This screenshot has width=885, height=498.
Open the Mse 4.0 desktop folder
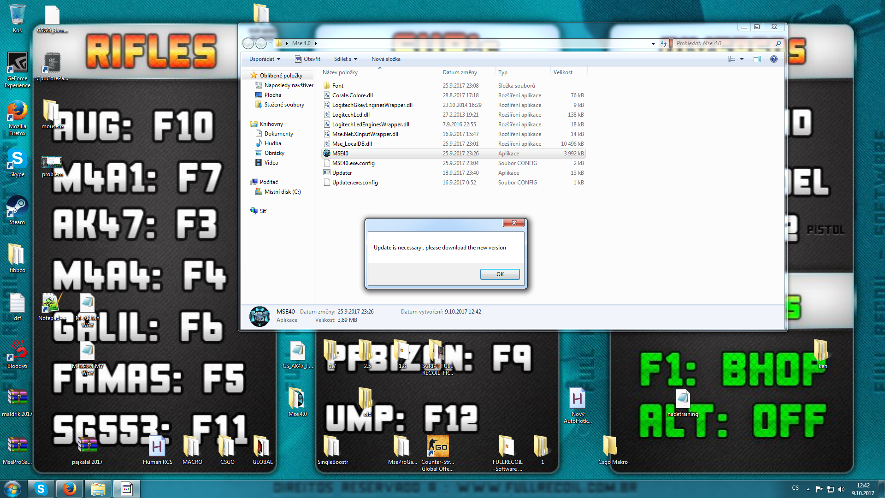[297, 402]
